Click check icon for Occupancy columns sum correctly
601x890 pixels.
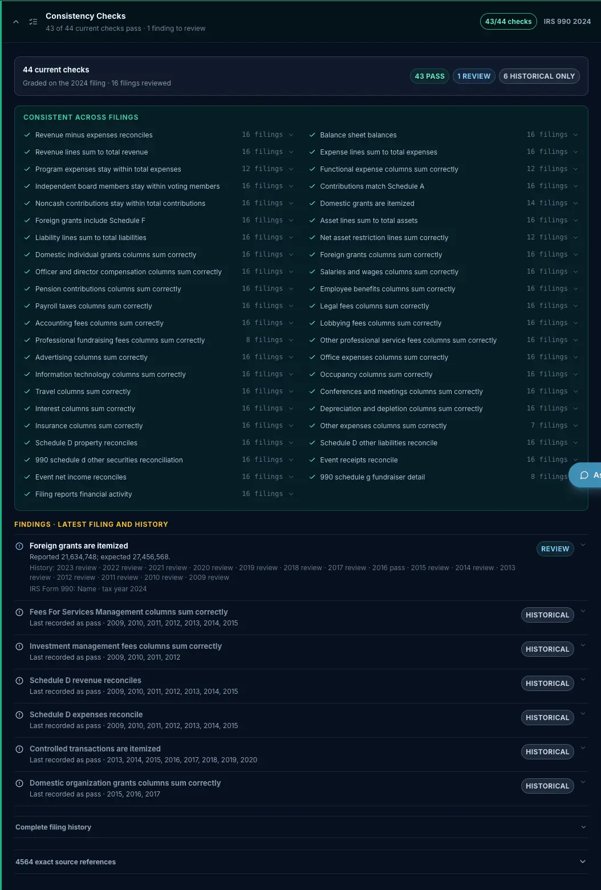[312, 375]
